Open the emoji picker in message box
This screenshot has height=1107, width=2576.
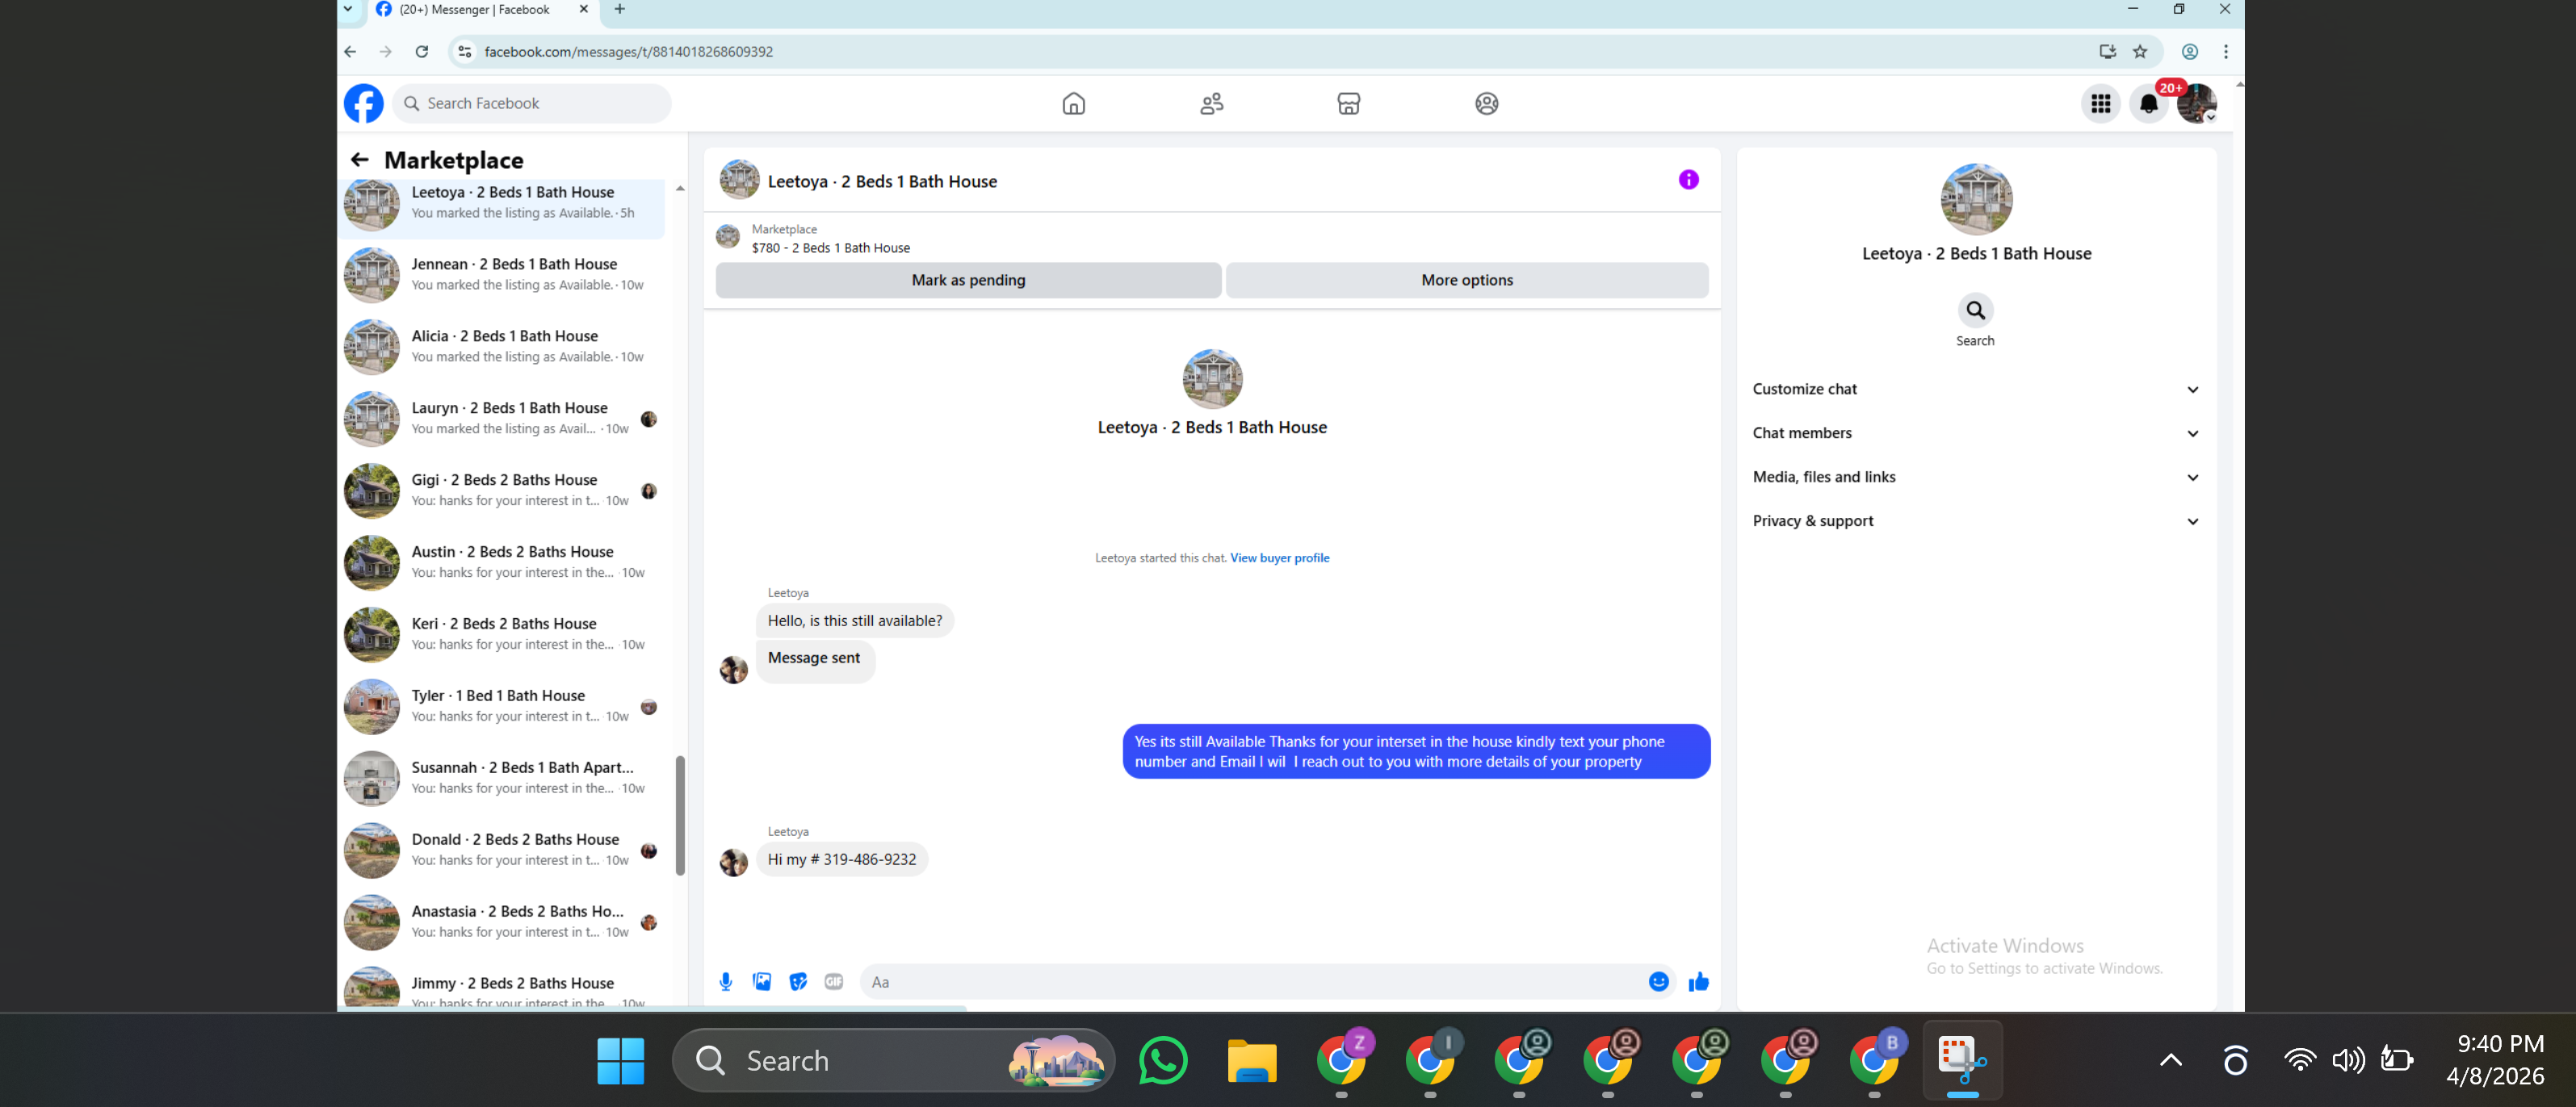click(1658, 982)
